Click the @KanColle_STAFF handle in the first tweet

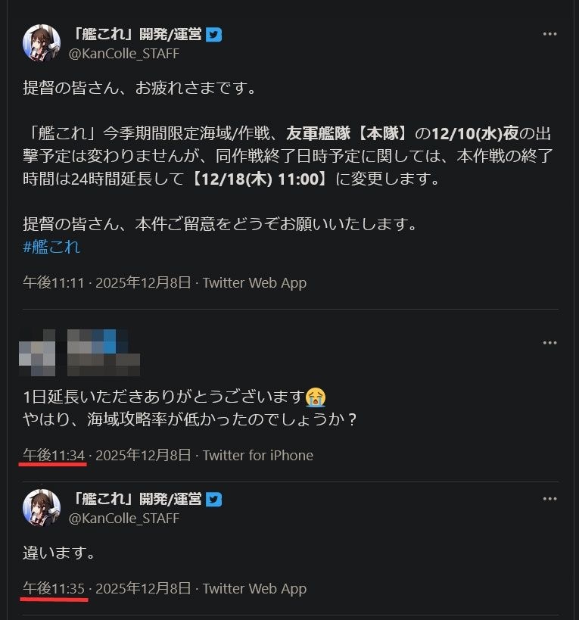click(x=124, y=54)
